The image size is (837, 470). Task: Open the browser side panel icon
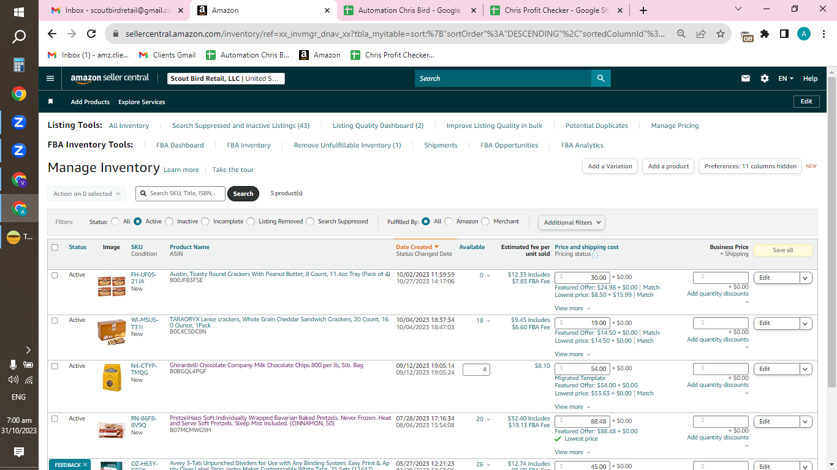(784, 34)
